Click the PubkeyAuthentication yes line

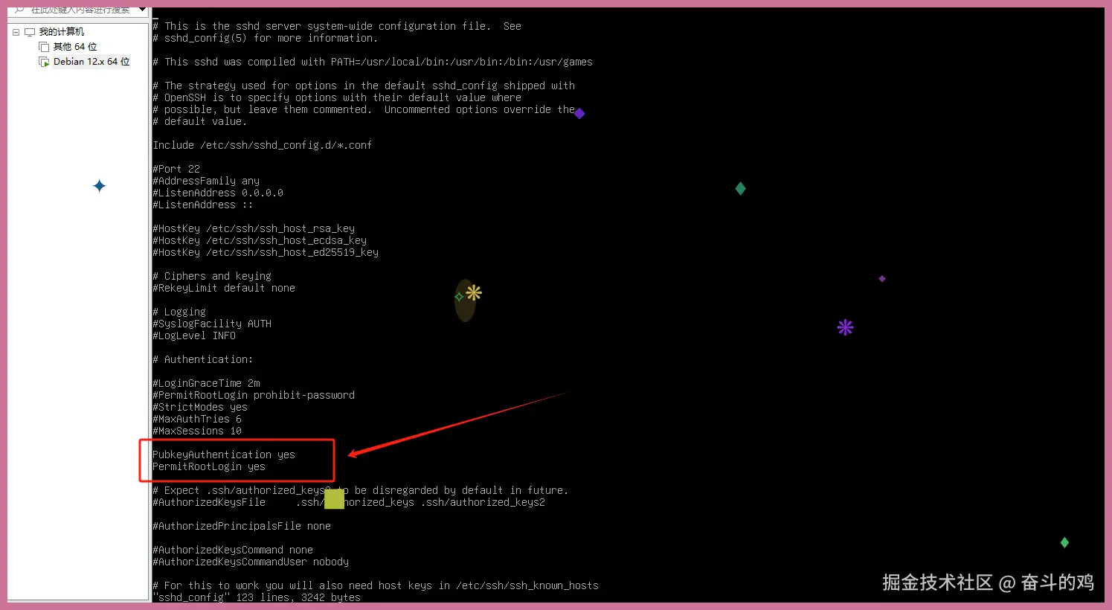[224, 455]
